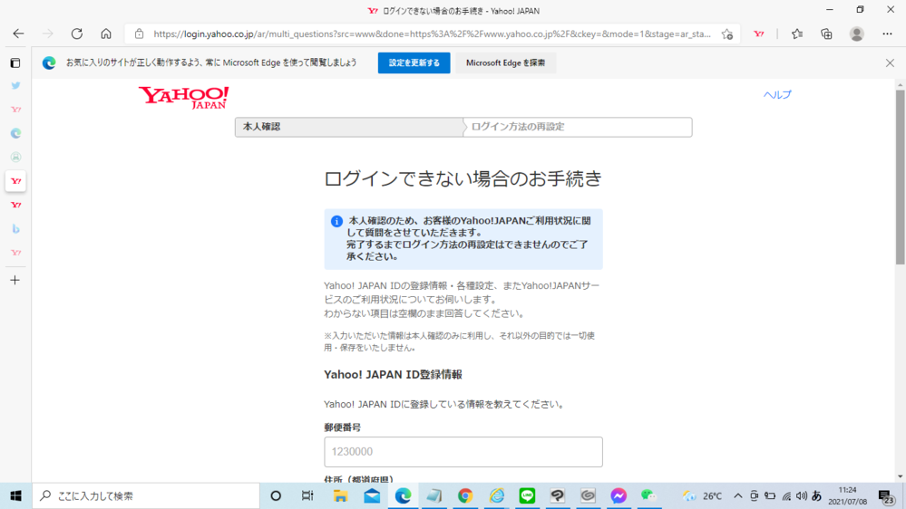Click the battery icon in the system tray
The height and width of the screenshot is (509, 906).
tap(770, 495)
